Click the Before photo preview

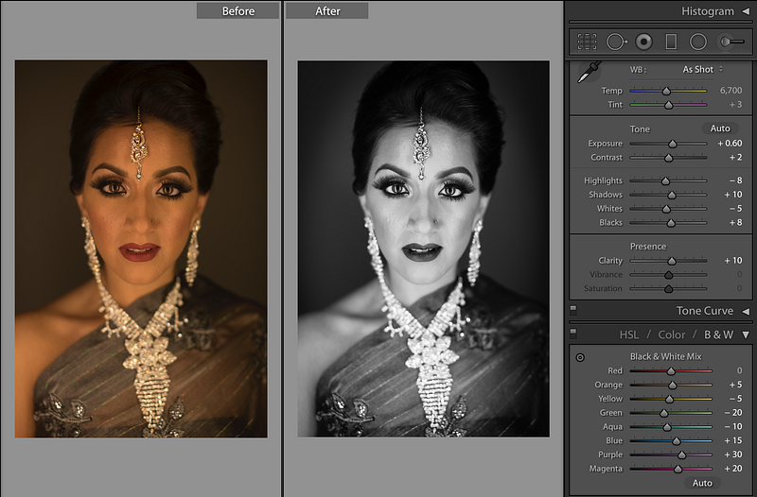(141, 248)
